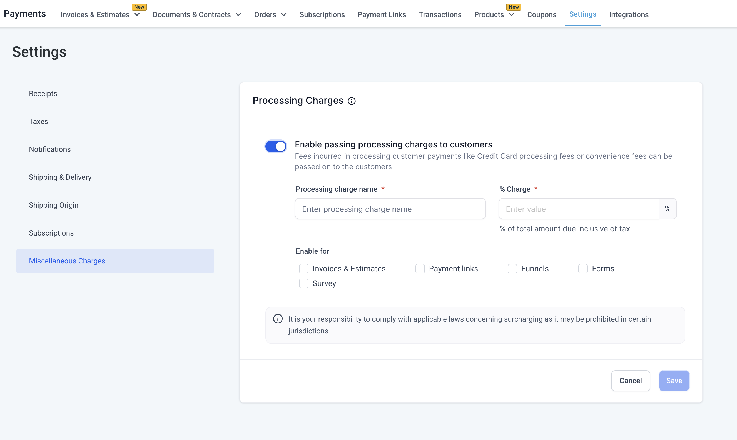
Task: Expand the Orders dropdown
Action: tap(284, 14)
